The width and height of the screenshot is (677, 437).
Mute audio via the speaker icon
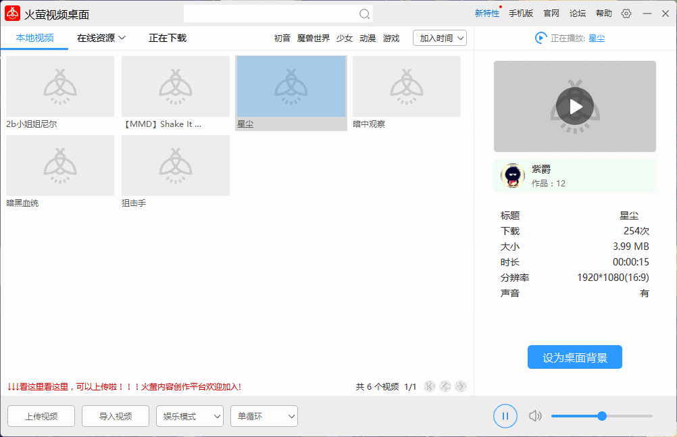point(535,416)
